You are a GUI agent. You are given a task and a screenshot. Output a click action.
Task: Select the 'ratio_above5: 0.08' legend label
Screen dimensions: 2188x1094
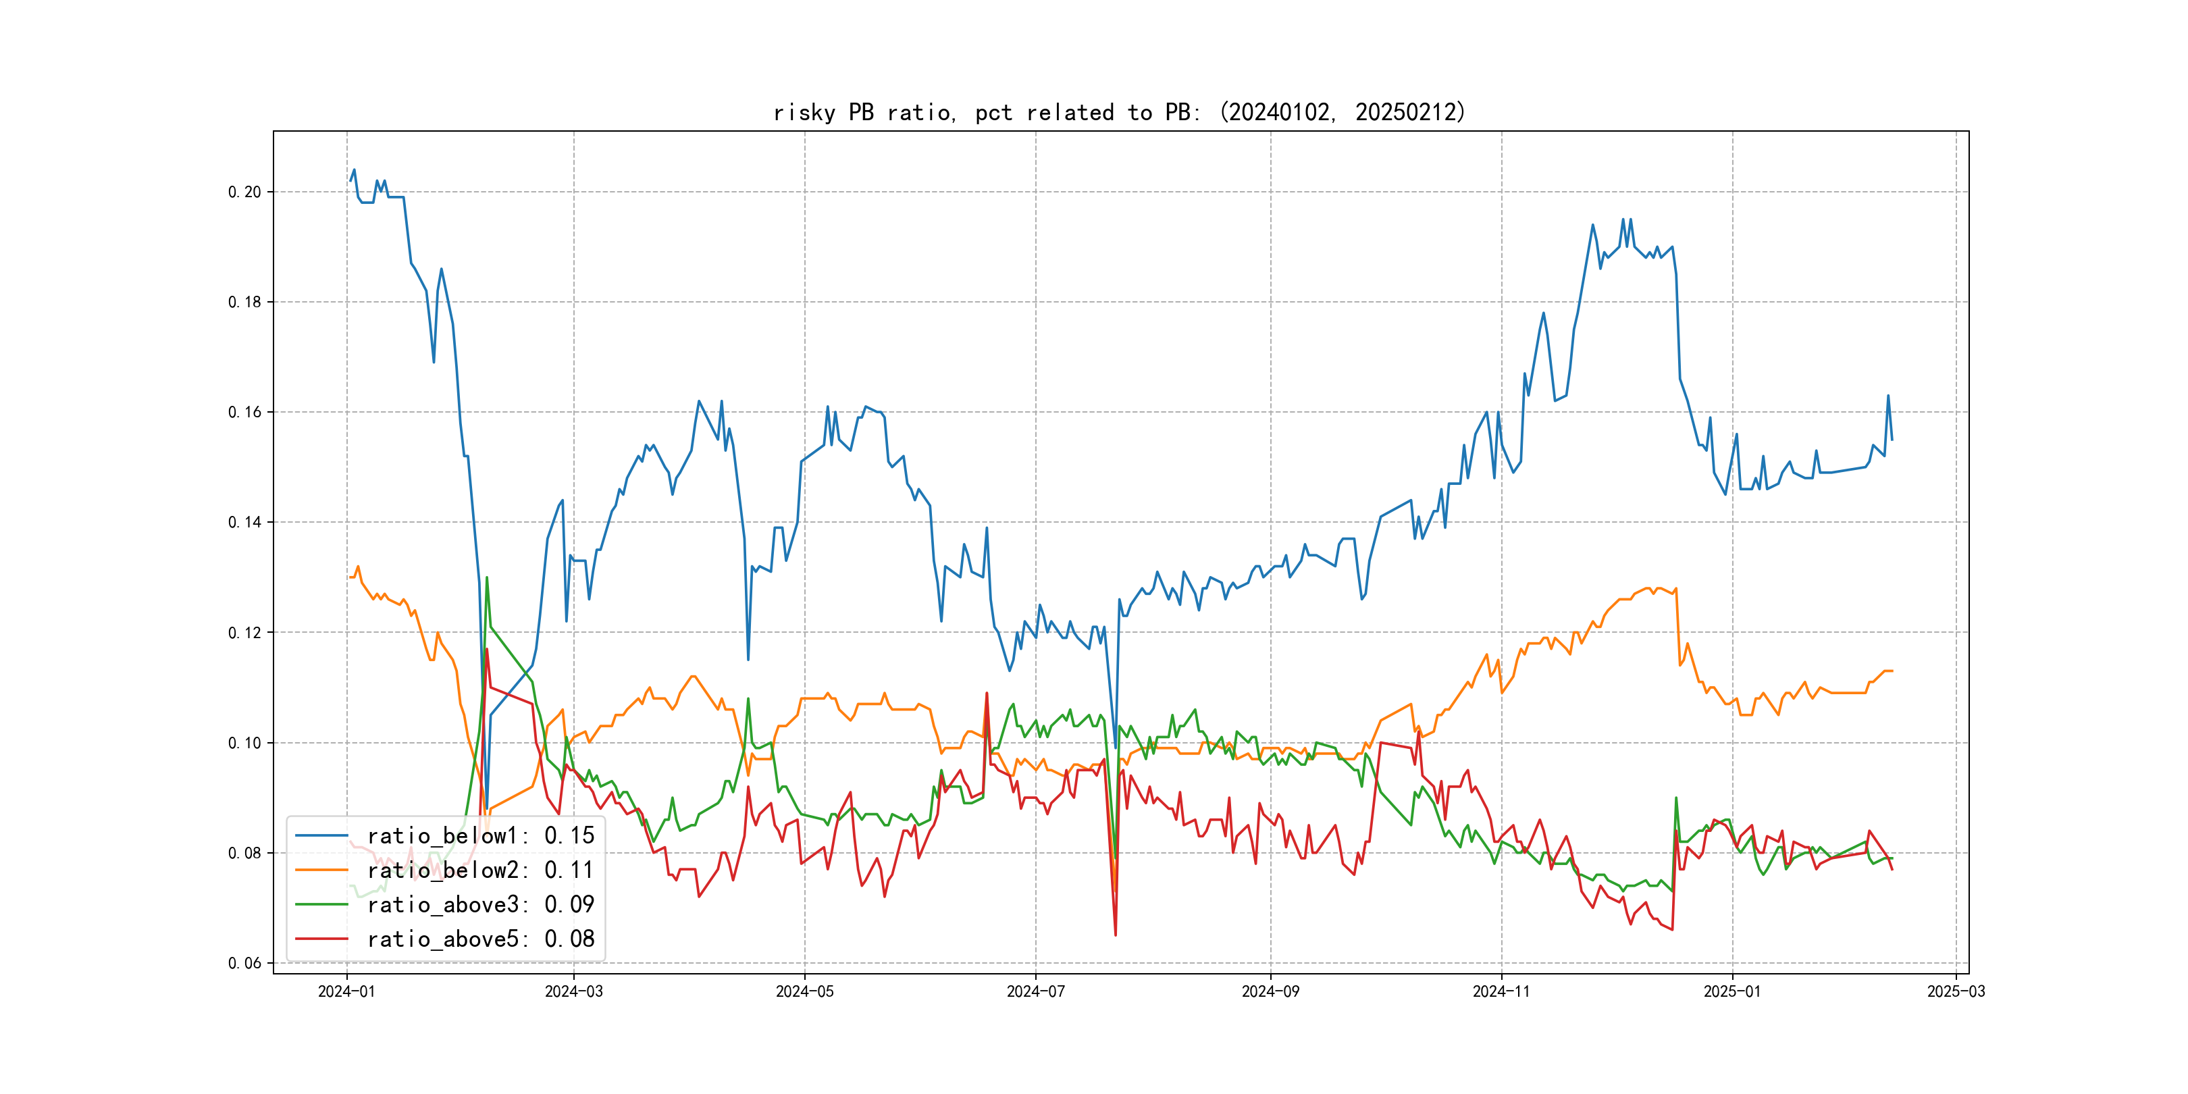point(481,939)
